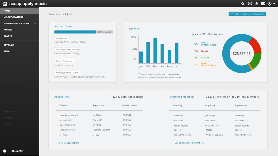
Task: Click the Account Setup heading
Action: pyautogui.click(x=63, y=26)
